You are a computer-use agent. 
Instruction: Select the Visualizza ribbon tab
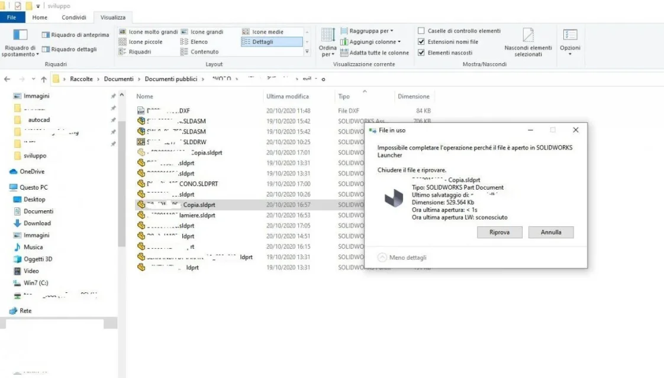pos(112,17)
